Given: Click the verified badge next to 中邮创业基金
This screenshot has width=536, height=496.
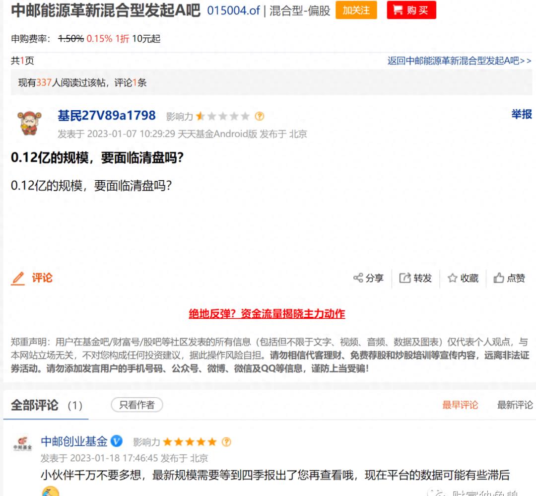Looking at the screenshot, I should [x=116, y=440].
